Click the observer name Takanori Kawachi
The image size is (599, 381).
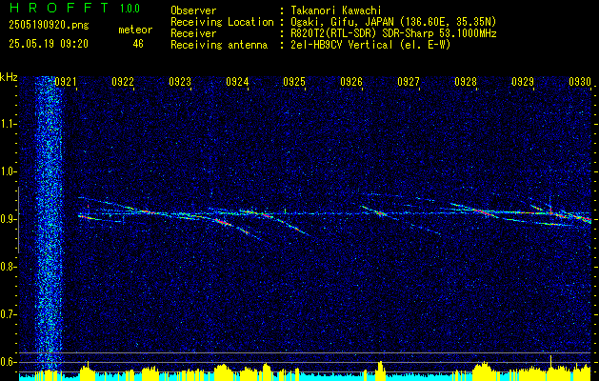pos(336,10)
